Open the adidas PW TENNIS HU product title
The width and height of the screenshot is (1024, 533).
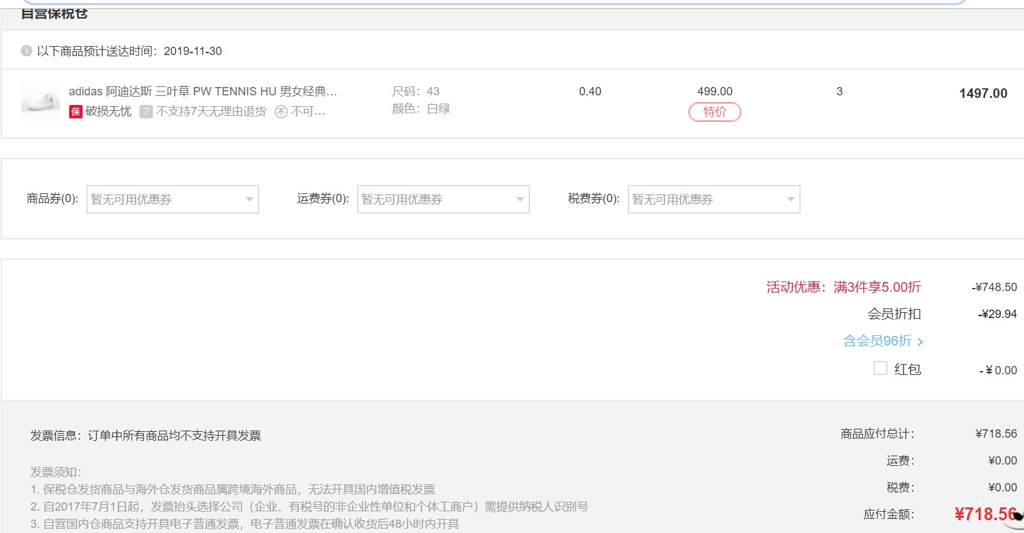tap(203, 91)
